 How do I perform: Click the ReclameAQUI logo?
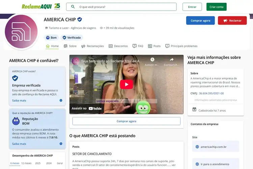click(x=41, y=6)
